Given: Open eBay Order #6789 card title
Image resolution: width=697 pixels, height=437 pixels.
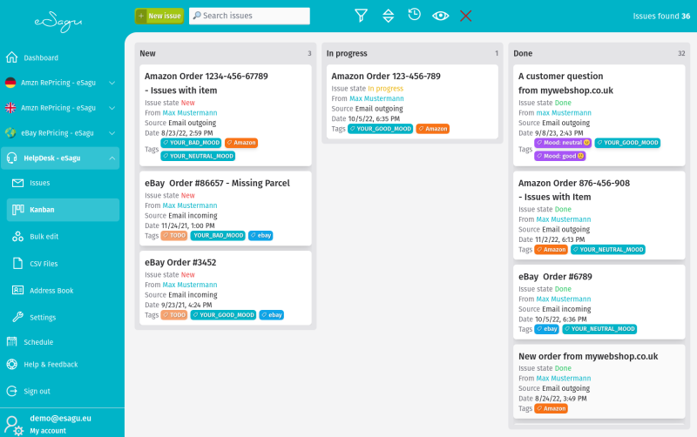Looking at the screenshot, I should 555,277.
